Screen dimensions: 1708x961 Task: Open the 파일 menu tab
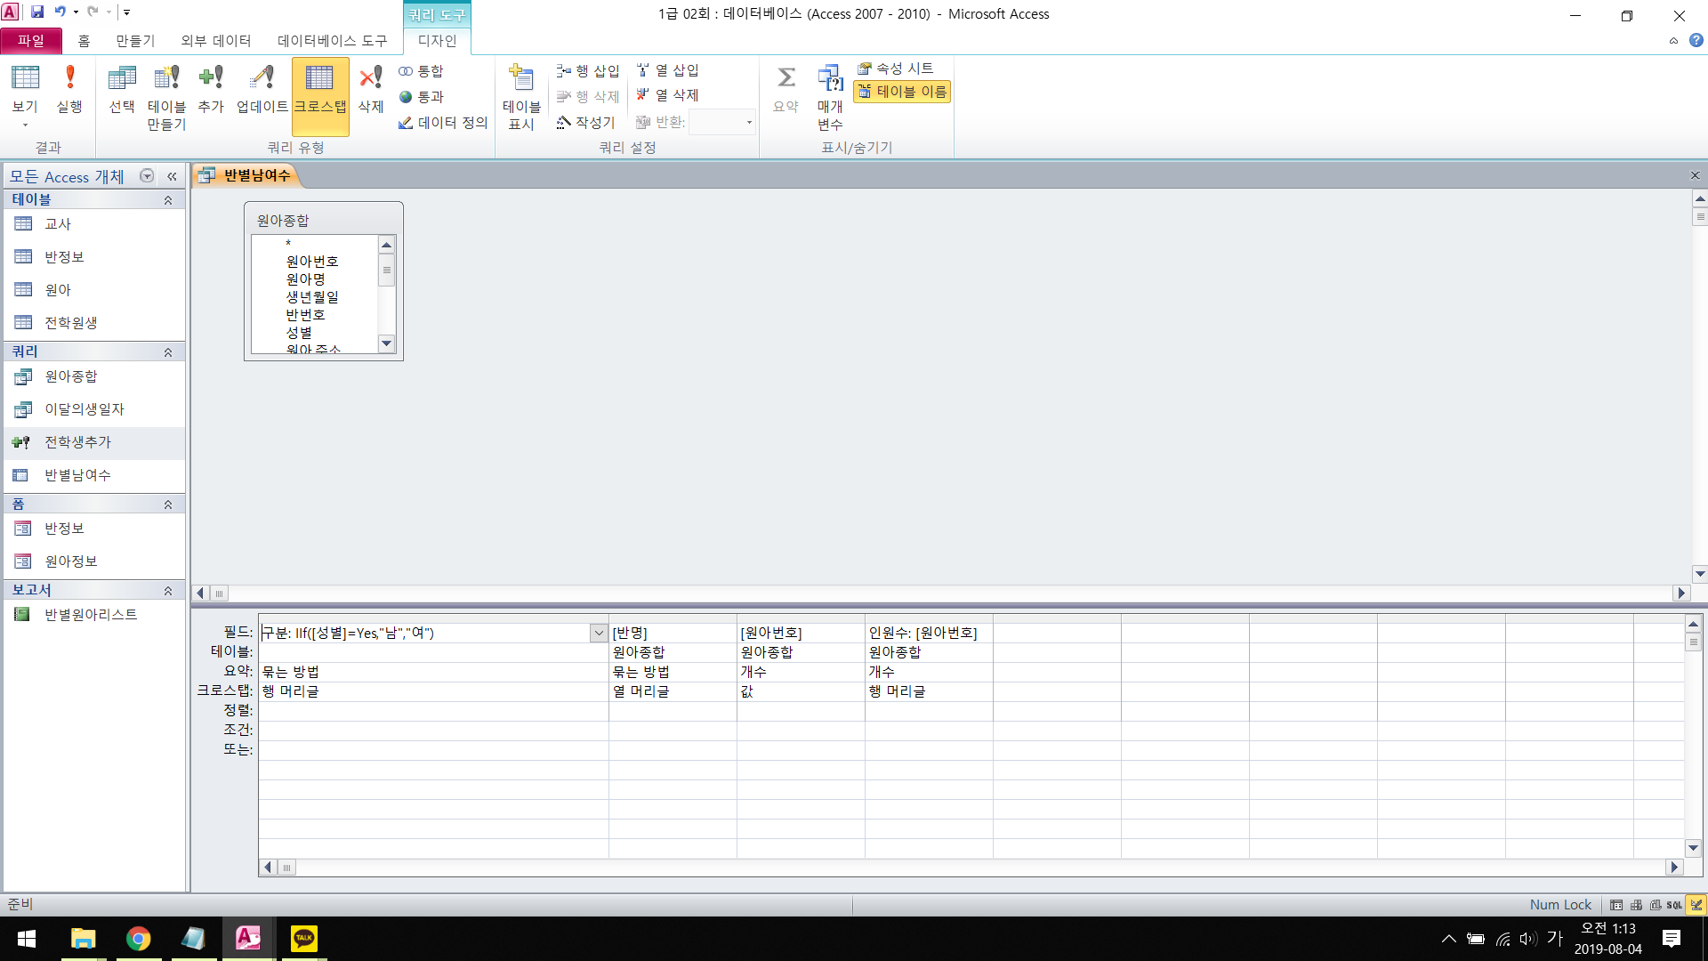coord(31,40)
